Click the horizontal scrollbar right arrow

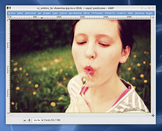(149, 115)
